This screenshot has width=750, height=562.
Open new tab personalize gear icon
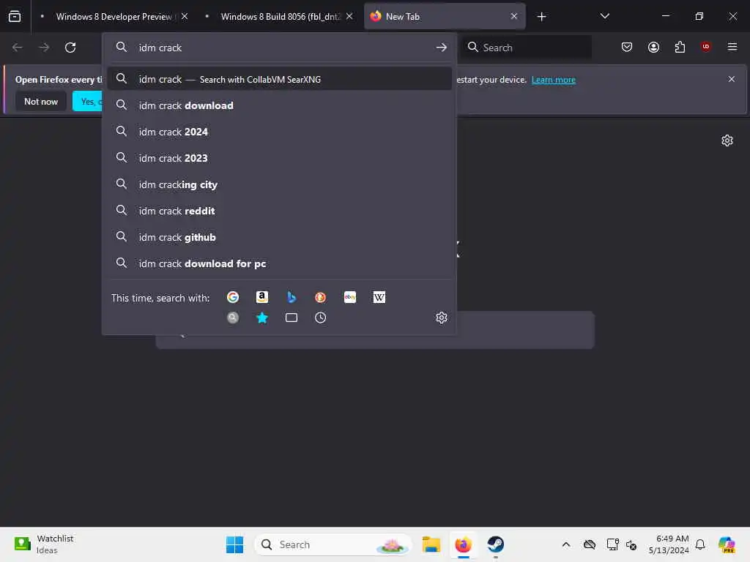coord(727,140)
